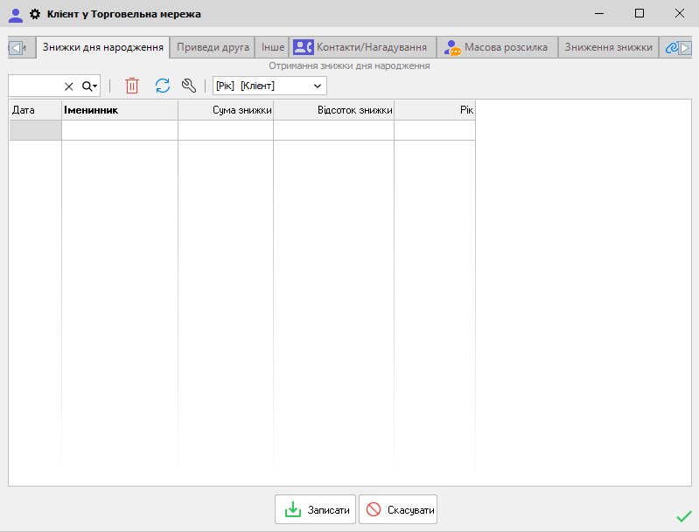Click the Сума знижки column header
The image size is (699, 532).
click(226, 111)
